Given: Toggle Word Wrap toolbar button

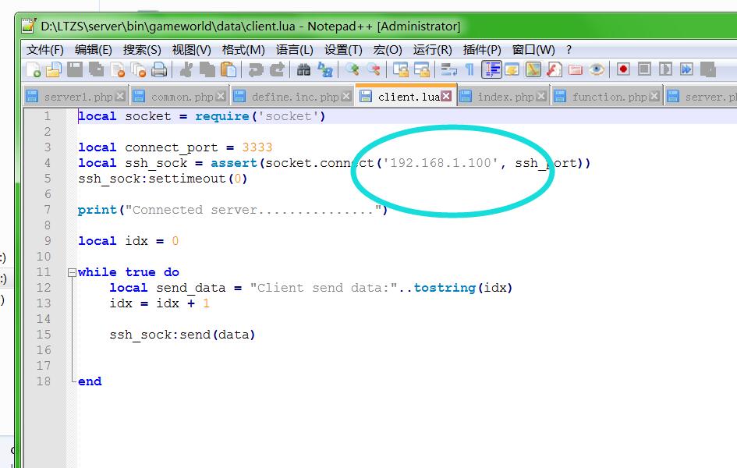Looking at the screenshot, I should pyautogui.click(x=448, y=70).
